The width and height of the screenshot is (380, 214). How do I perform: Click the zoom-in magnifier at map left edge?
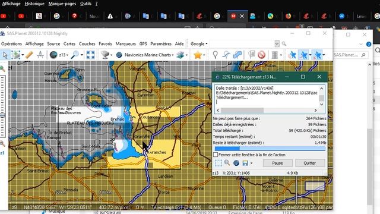pos(2,69)
